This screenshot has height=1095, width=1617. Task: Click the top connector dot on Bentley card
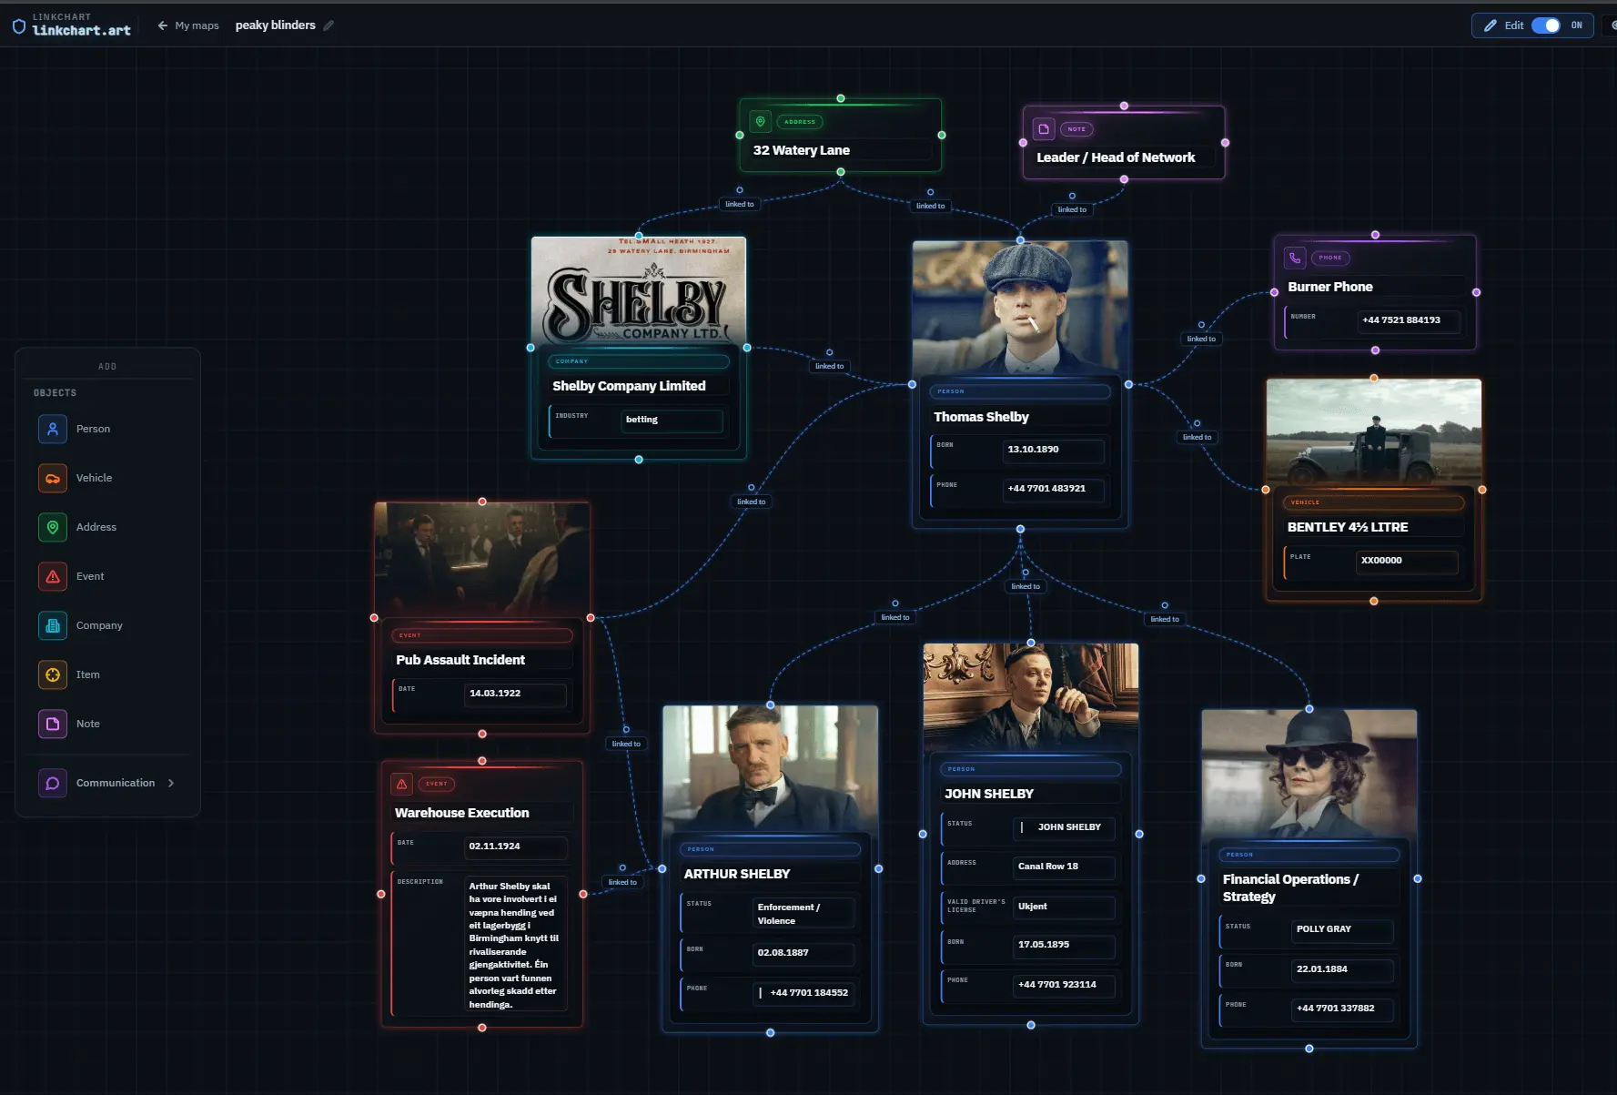[x=1374, y=378]
